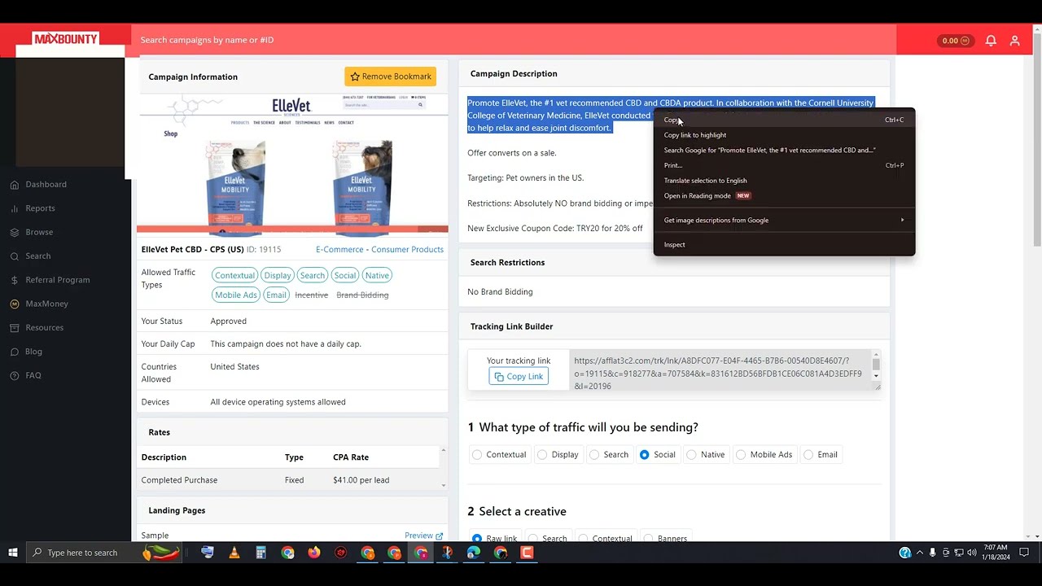Open Reports from the sidebar
The width and height of the screenshot is (1042, 586).
point(40,208)
